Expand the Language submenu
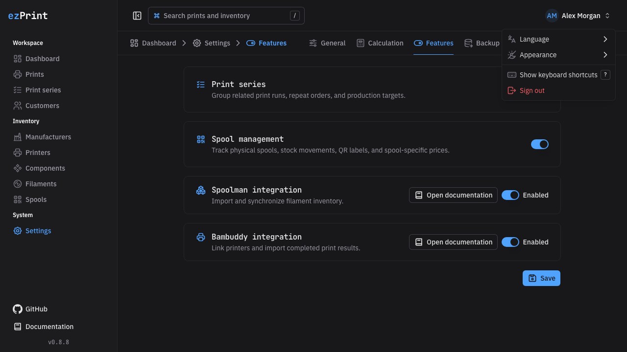This screenshot has width=627, height=352. [558, 39]
